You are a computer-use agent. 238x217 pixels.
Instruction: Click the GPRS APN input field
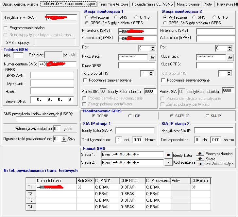[x=52, y=75]
